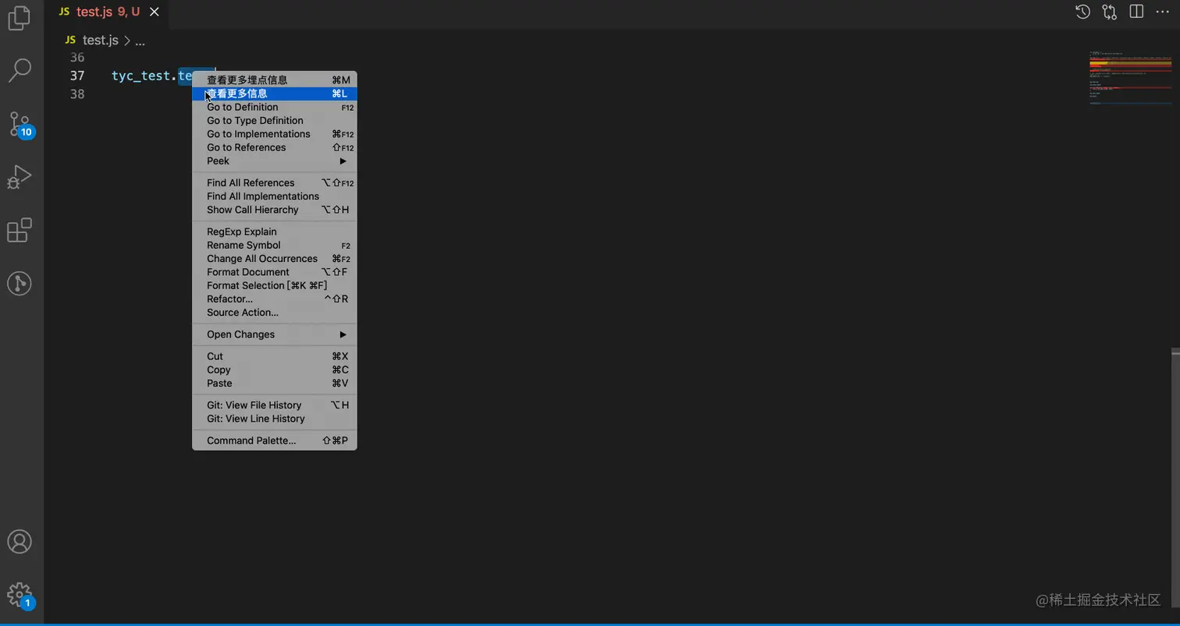
Task: Open the Run and Debug view
Action: [20, 177]
